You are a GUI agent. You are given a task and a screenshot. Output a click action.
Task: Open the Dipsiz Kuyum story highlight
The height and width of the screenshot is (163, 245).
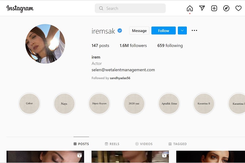[x=99, y=104]
